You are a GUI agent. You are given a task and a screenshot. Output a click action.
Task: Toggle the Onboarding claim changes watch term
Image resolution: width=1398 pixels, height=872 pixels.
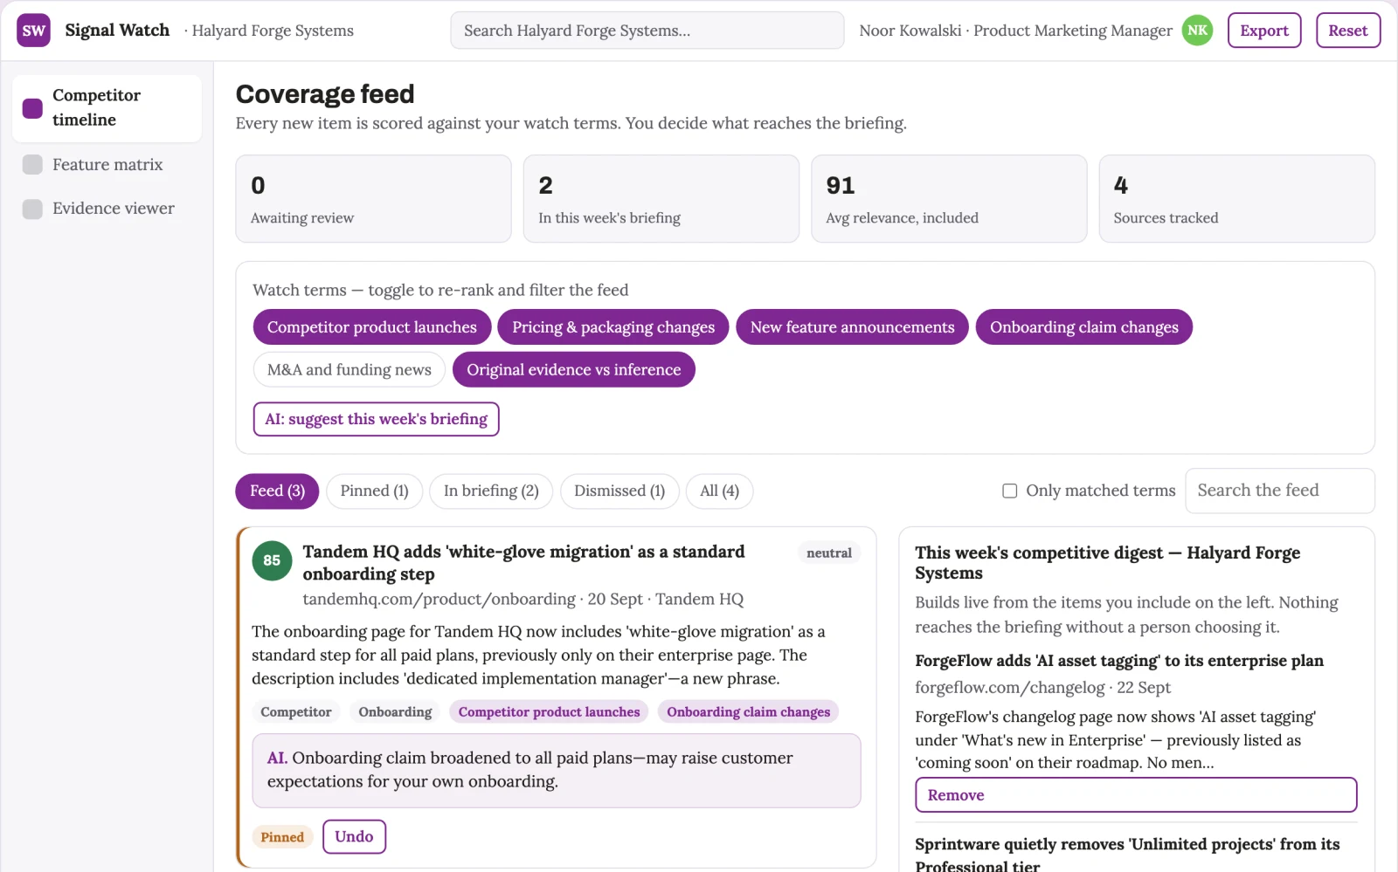click(x=1083, y=327)
